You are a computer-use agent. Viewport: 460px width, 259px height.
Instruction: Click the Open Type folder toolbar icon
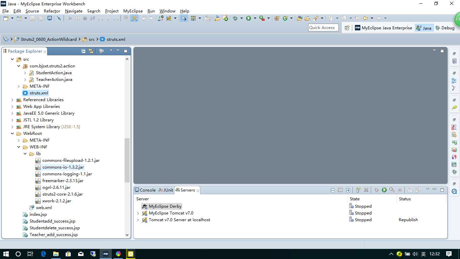coord(299,18)
